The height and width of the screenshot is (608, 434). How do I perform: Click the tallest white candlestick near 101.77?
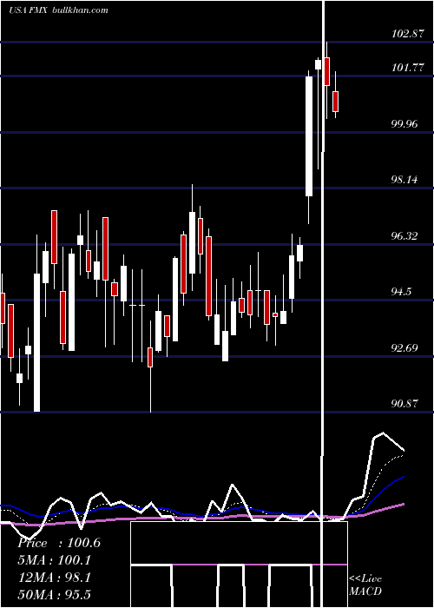coord(309,136)
